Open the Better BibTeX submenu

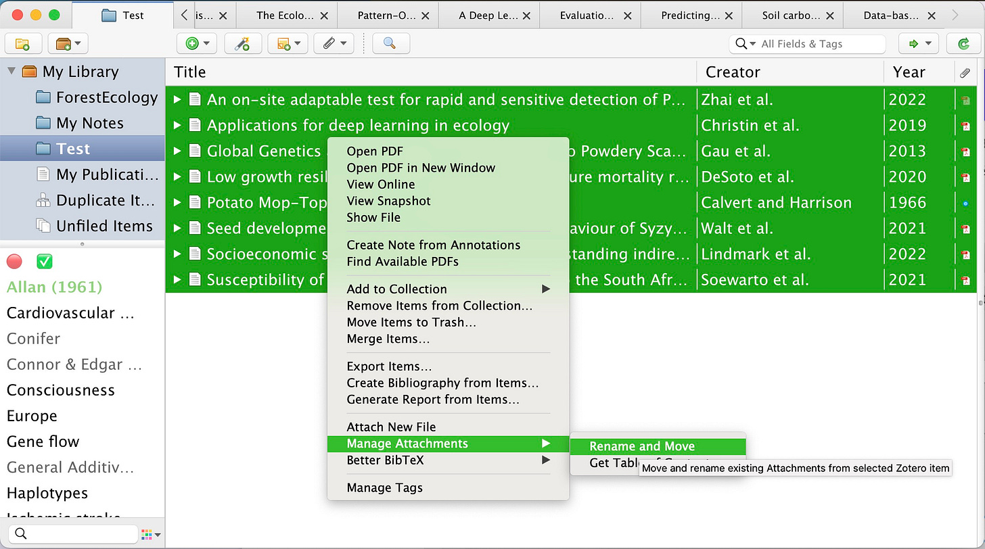click(448, 460)
